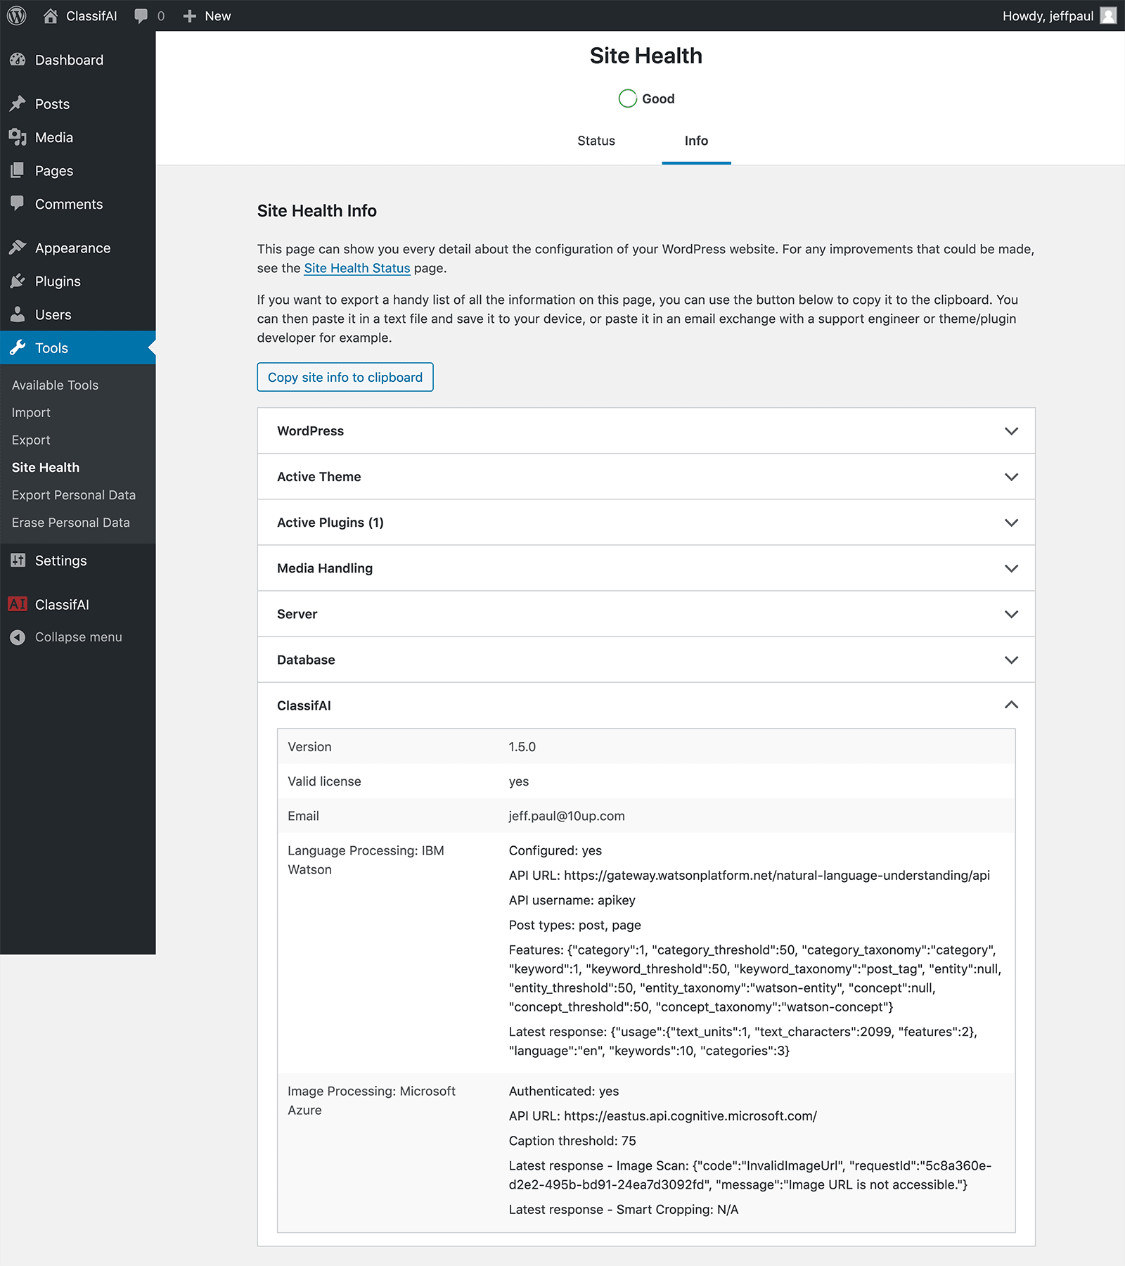Open the Dashboard menu label
Viewport: 1125px width, 1266px height.
[x=70, y=60]
